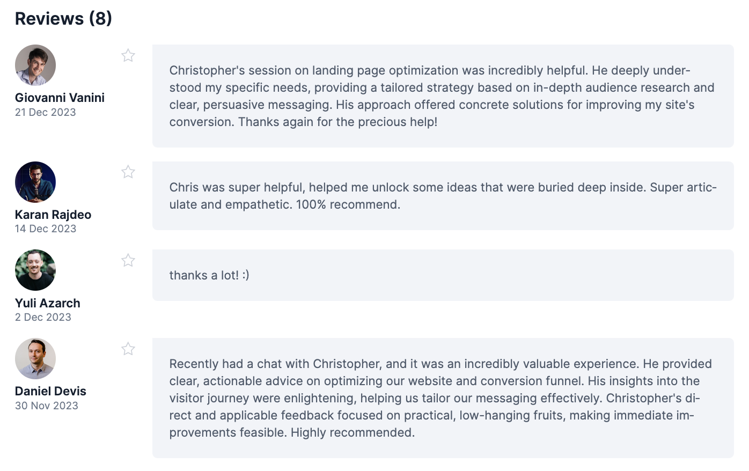Select Karan's "Chris was super helpful" review text
The height and width of the screenshot is (471, 749).
(x=443, y=196)
